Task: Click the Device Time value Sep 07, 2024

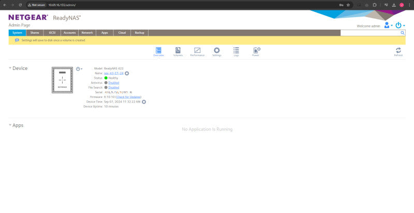Action: pyautogui.click(x=122, y=102)
